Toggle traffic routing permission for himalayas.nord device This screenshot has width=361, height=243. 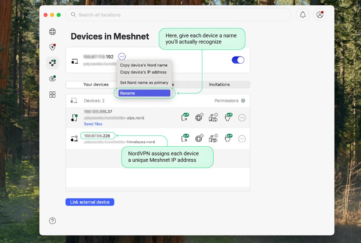pyautogui.click(x=199, y=138)
